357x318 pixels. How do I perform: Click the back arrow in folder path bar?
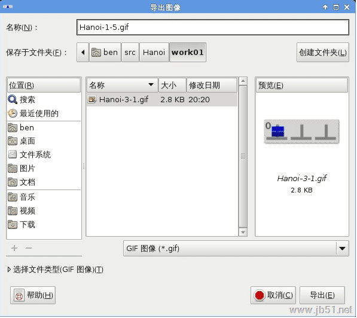83,53
